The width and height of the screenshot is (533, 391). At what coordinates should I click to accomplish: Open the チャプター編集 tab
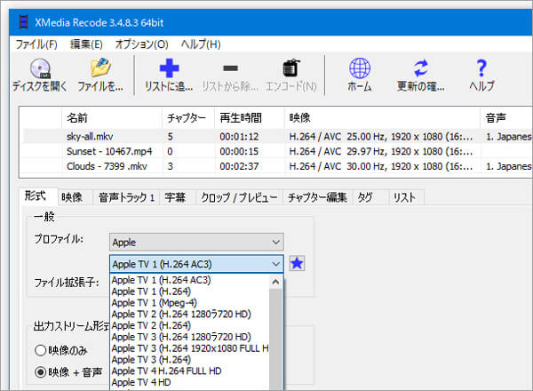point(317,197)
